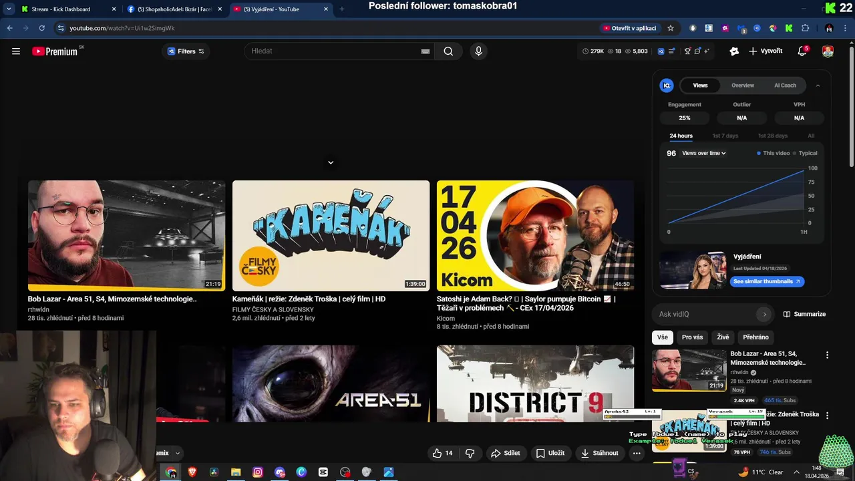Click the Sdílet share button

(505, 453)
